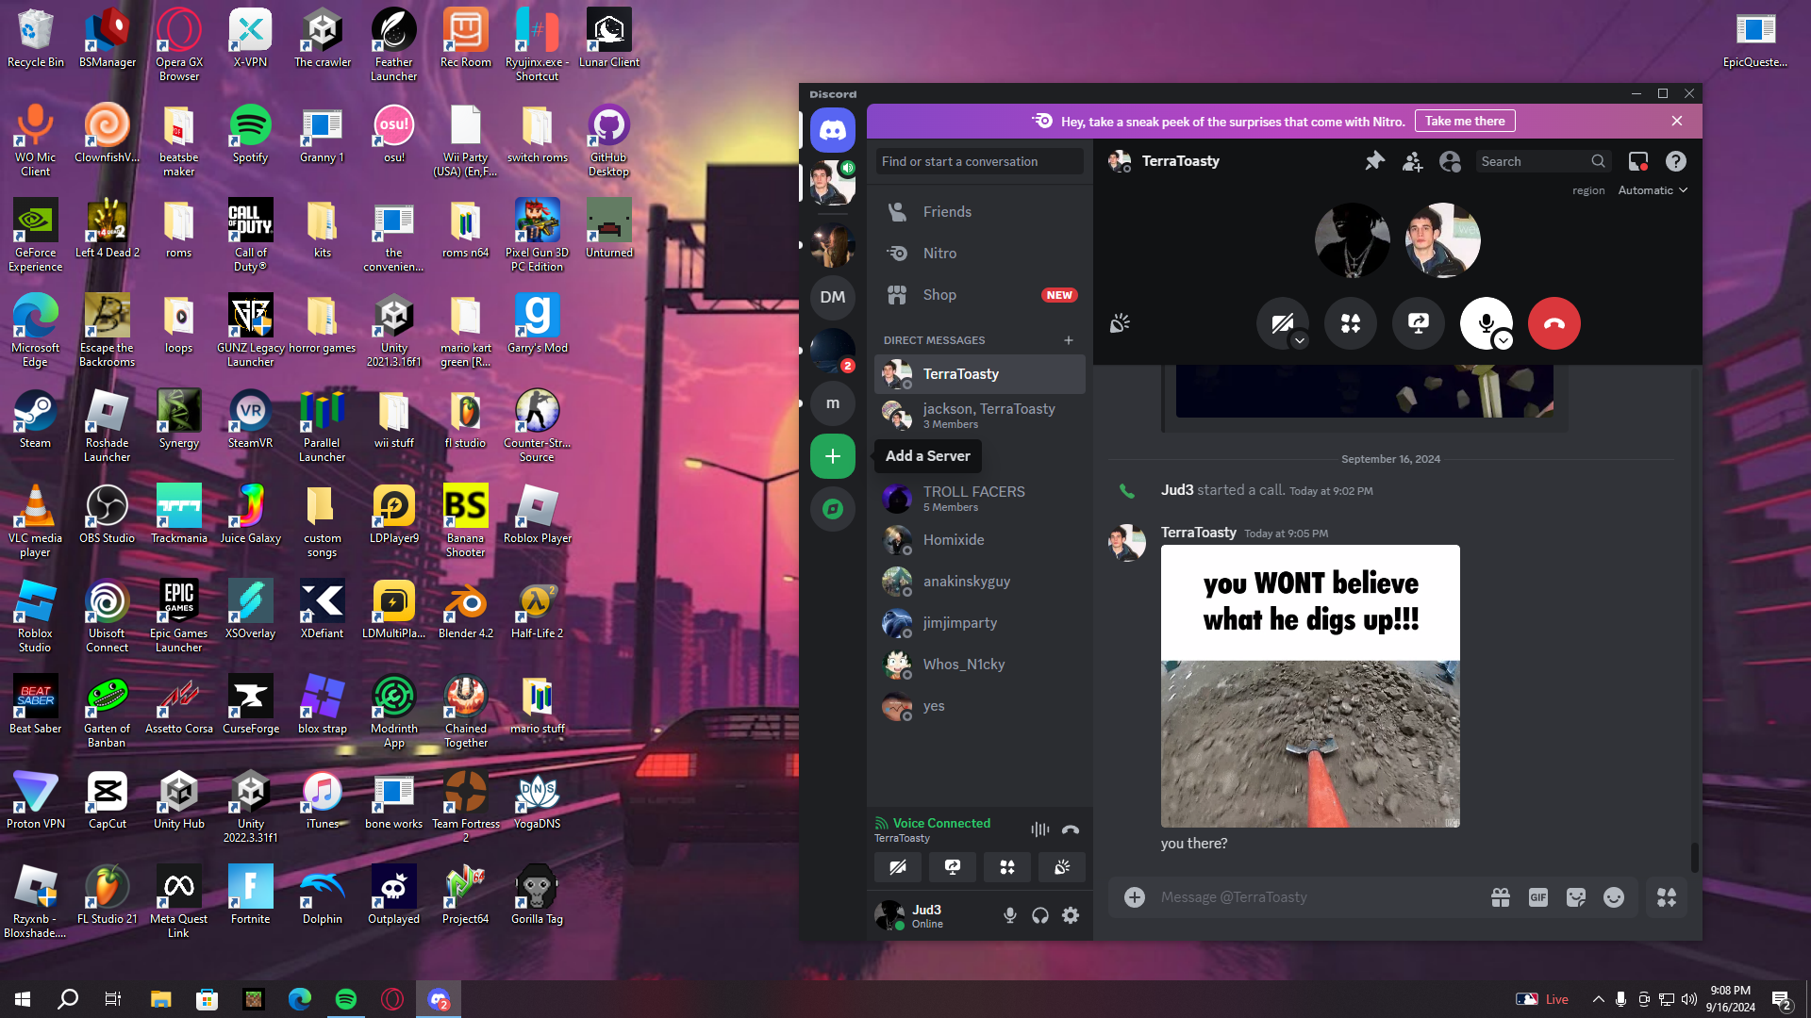Viewport: 1811px width, 1018px height.
Task: Send a gift icon in message bar
Action: coord(1501,897)
